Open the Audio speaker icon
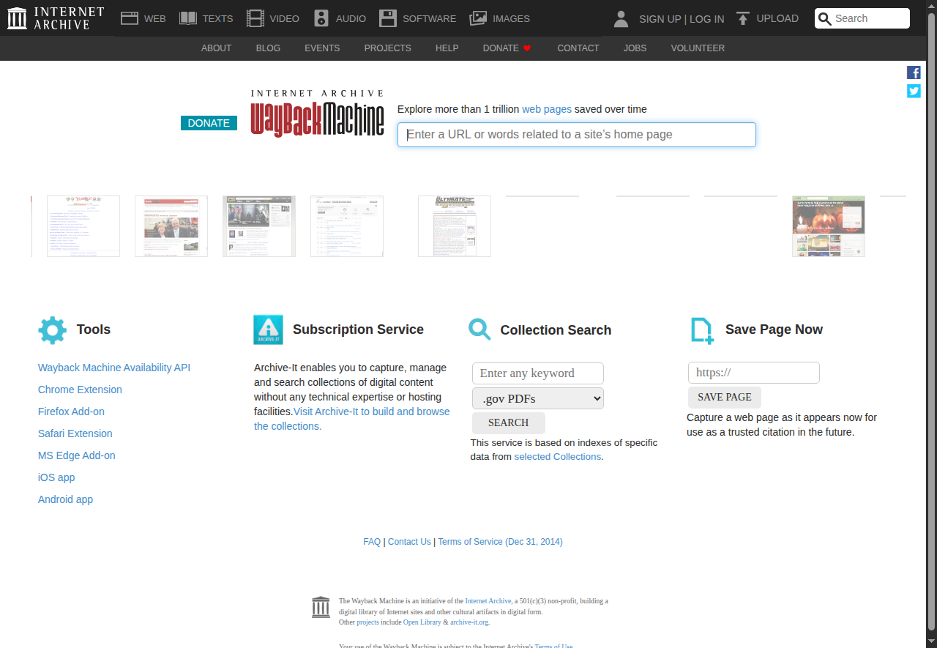Screen dimensions: 937x648 (x=321, y=18)
